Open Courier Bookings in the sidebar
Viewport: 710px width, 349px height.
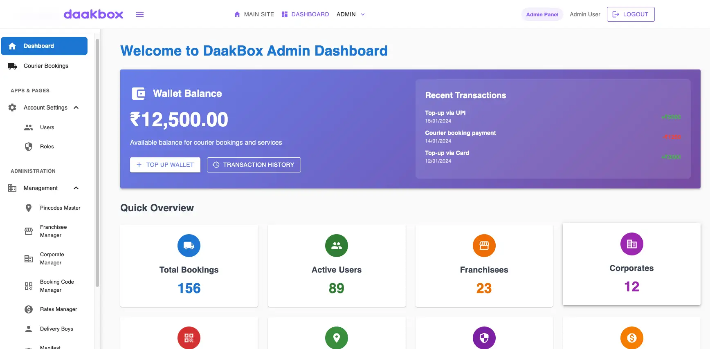[44, 66]
